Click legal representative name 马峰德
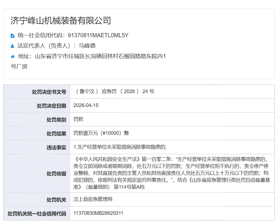Image resolution: width=278 pixels, height=224 pixels. coord(87,46)
